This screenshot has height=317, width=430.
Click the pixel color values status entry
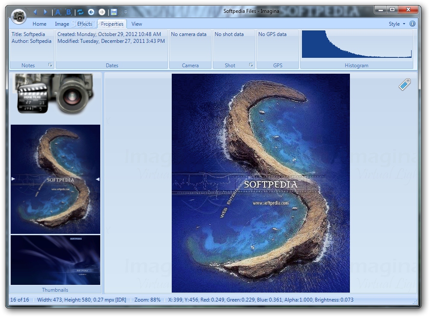coord(261,300)
